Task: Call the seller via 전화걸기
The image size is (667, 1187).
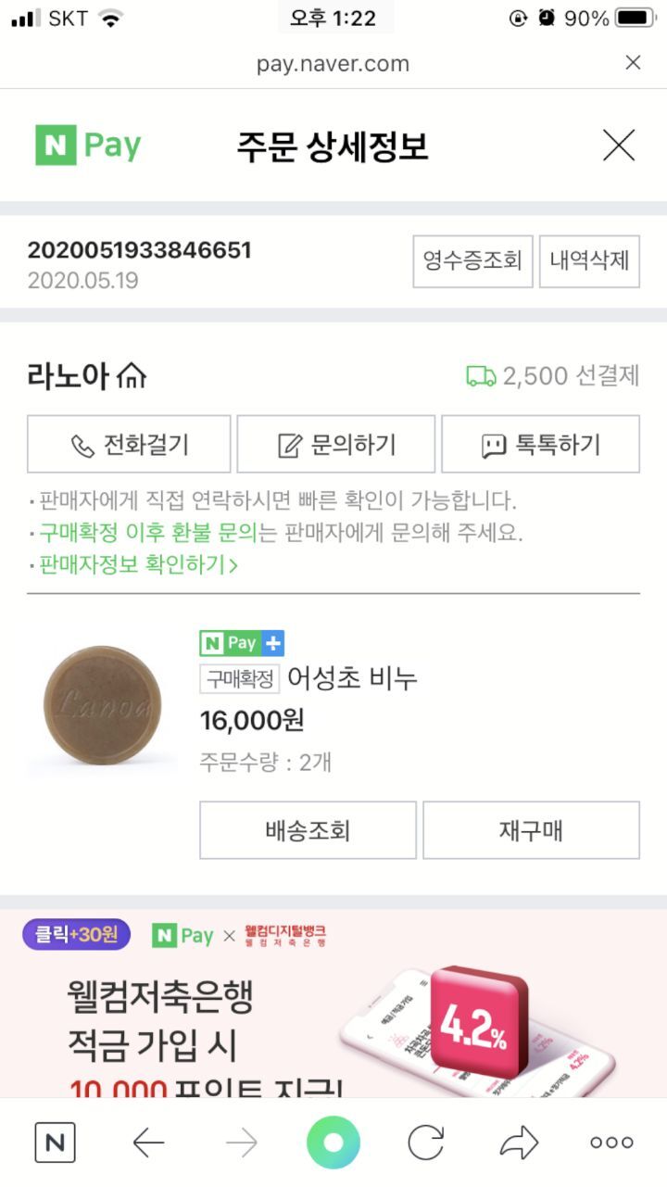Action: click(129, 445)
